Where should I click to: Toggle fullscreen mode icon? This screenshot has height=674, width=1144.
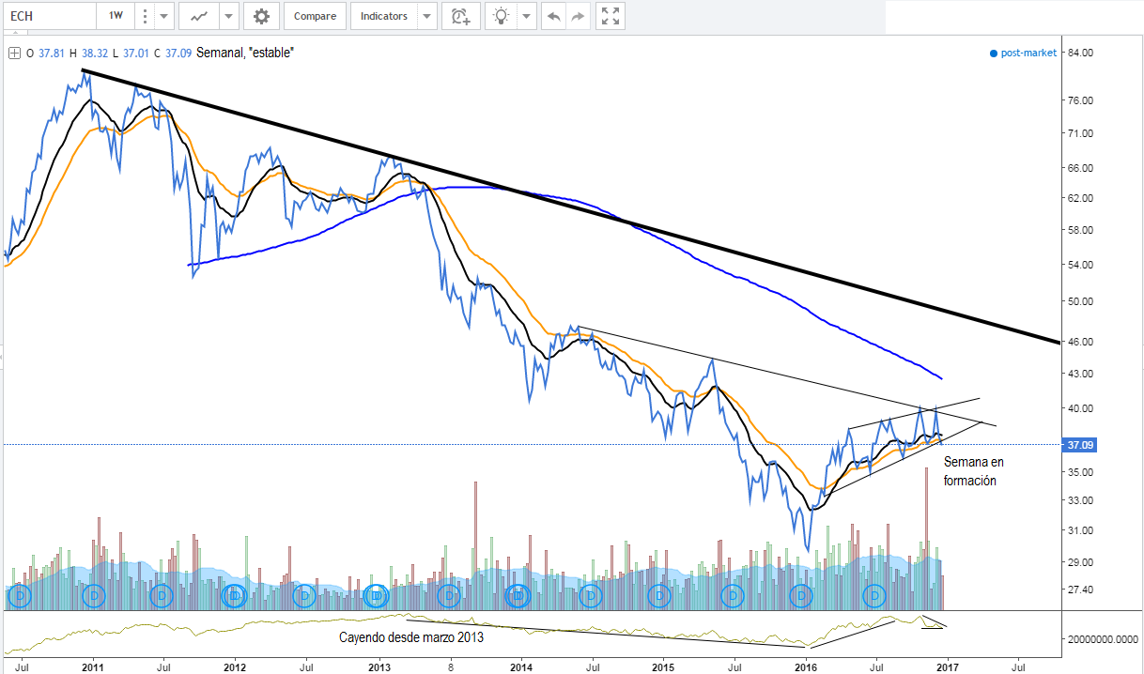(611, 16)
